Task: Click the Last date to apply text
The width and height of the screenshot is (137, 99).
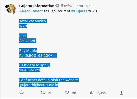Action: pos(34,65)
